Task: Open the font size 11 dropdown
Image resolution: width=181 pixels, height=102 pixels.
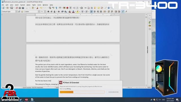Action: (45, 12)
